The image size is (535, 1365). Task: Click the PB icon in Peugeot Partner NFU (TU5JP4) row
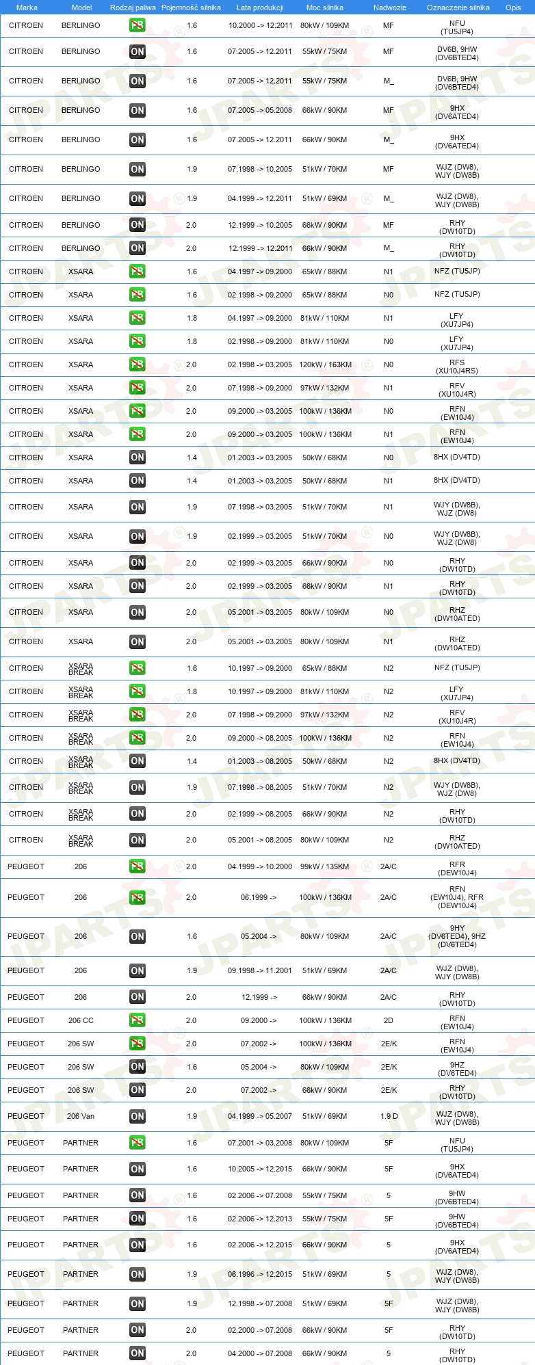[138, 1143]
